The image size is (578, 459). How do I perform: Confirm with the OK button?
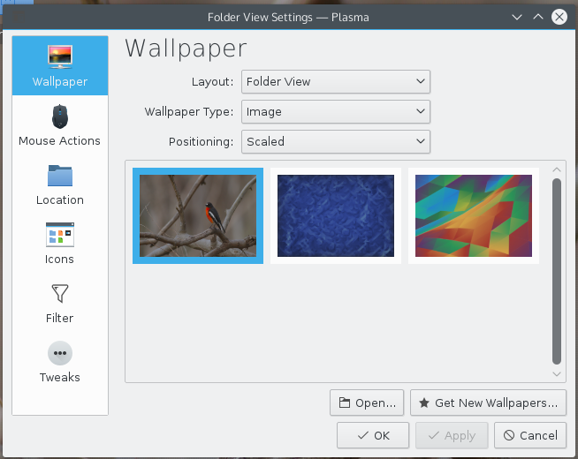(x=373, y=435)
